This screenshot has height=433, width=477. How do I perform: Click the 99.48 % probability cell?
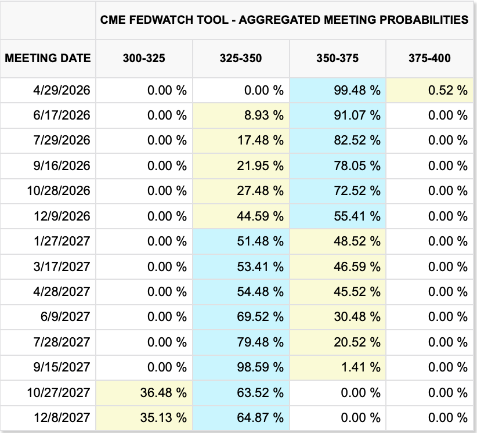point(356,90)
